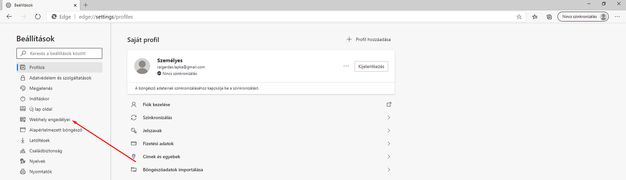
Task: Go to Megjelenés in the settings sidebar
Action: pyautogui.click(x=41, y=88)
